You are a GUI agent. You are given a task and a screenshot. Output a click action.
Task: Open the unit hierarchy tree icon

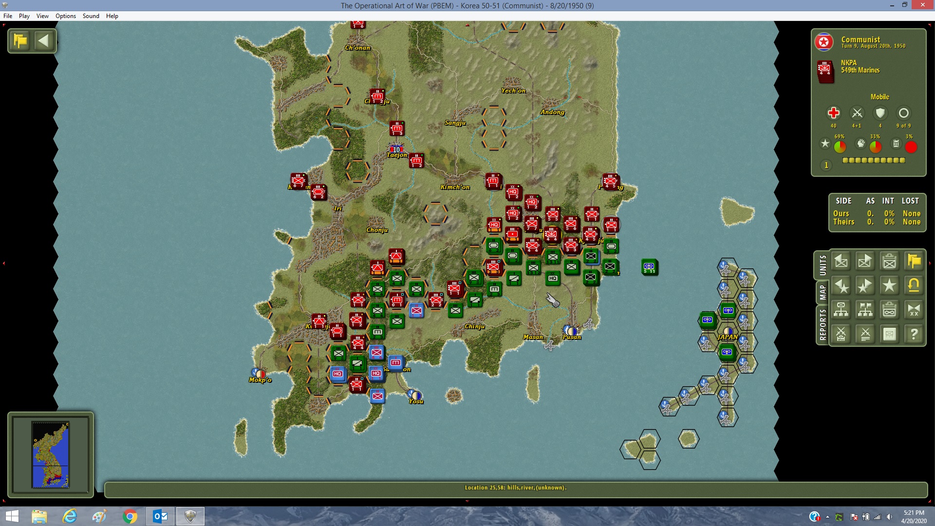(841, 310)
